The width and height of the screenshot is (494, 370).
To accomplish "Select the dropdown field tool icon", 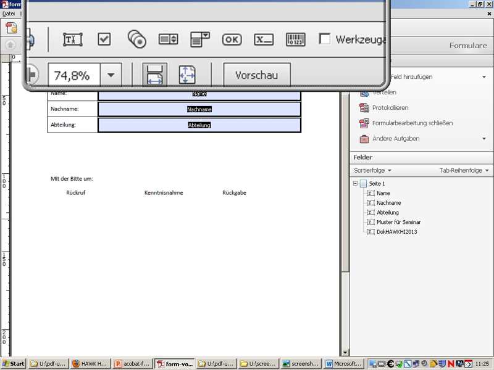I will [200, 39].
